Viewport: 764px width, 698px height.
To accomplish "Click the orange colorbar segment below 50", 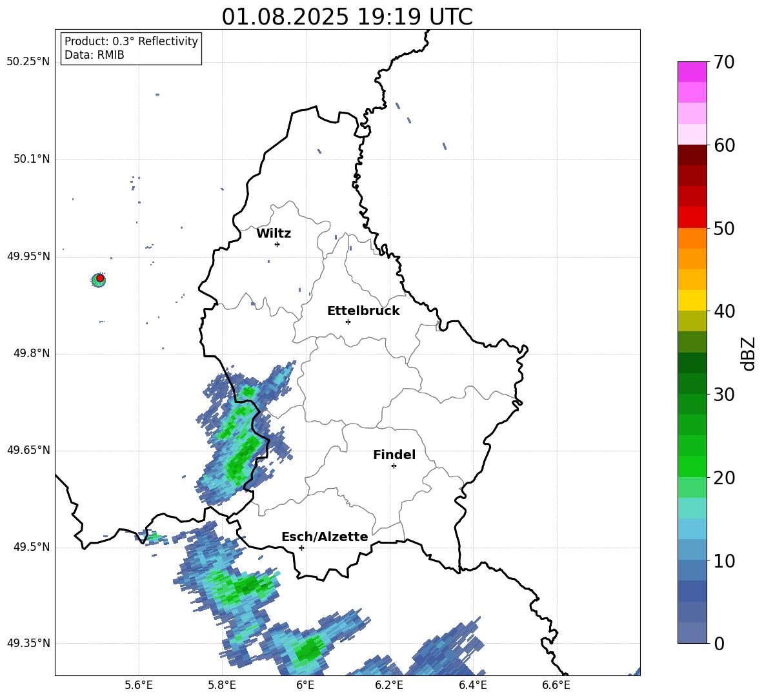I will coord(692,238).
